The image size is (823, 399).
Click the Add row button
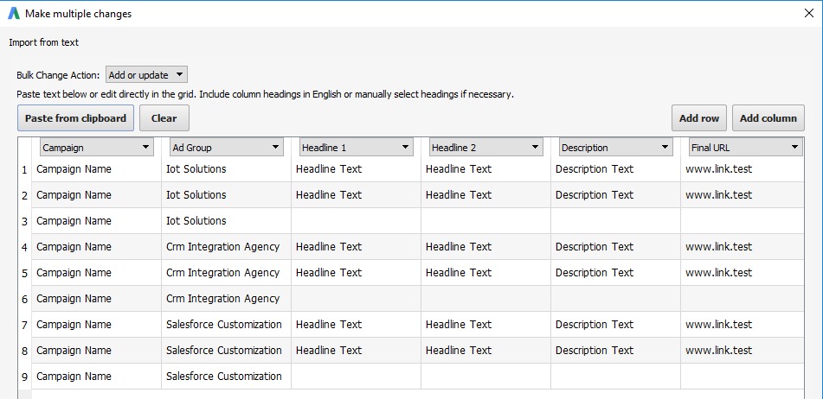pos(699,118)
